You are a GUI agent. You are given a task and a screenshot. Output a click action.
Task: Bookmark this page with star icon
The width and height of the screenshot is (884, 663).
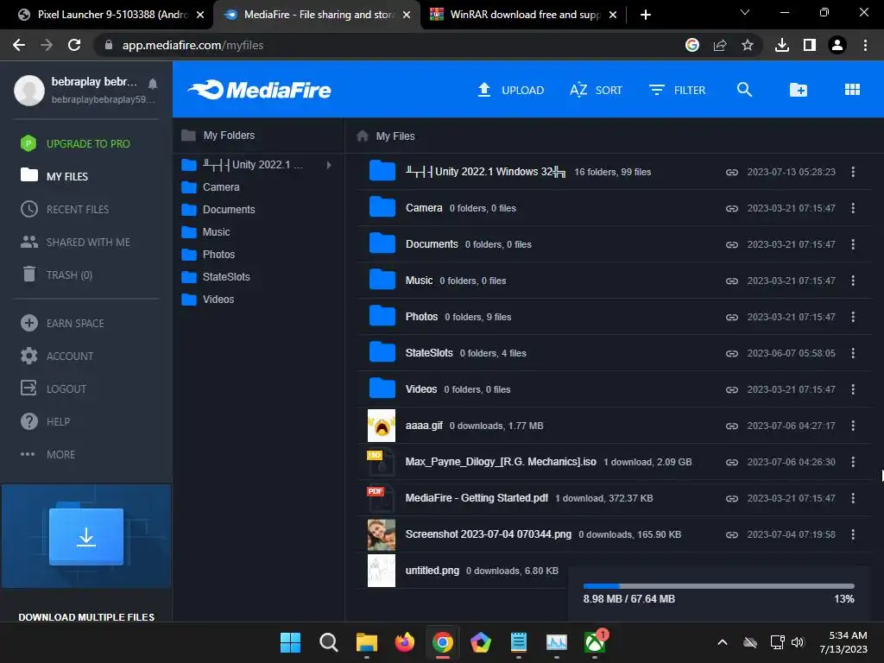point(747,45)
